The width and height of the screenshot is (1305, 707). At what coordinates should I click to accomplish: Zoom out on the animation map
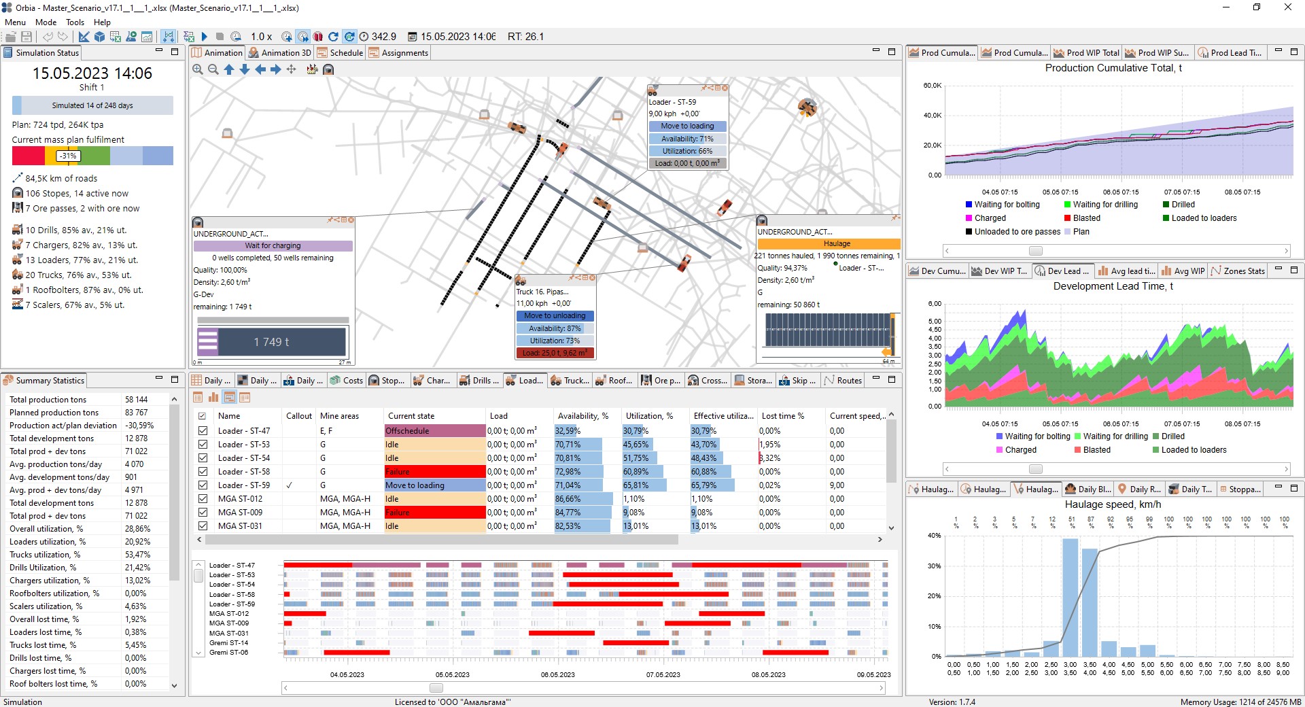click(x=213, y=69)
